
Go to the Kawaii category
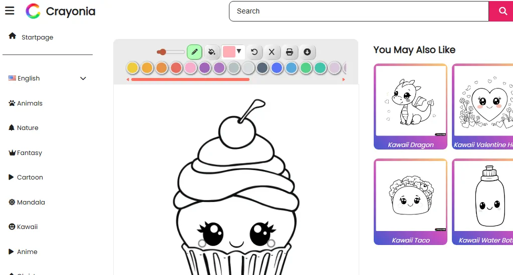(x=27, y=227)
